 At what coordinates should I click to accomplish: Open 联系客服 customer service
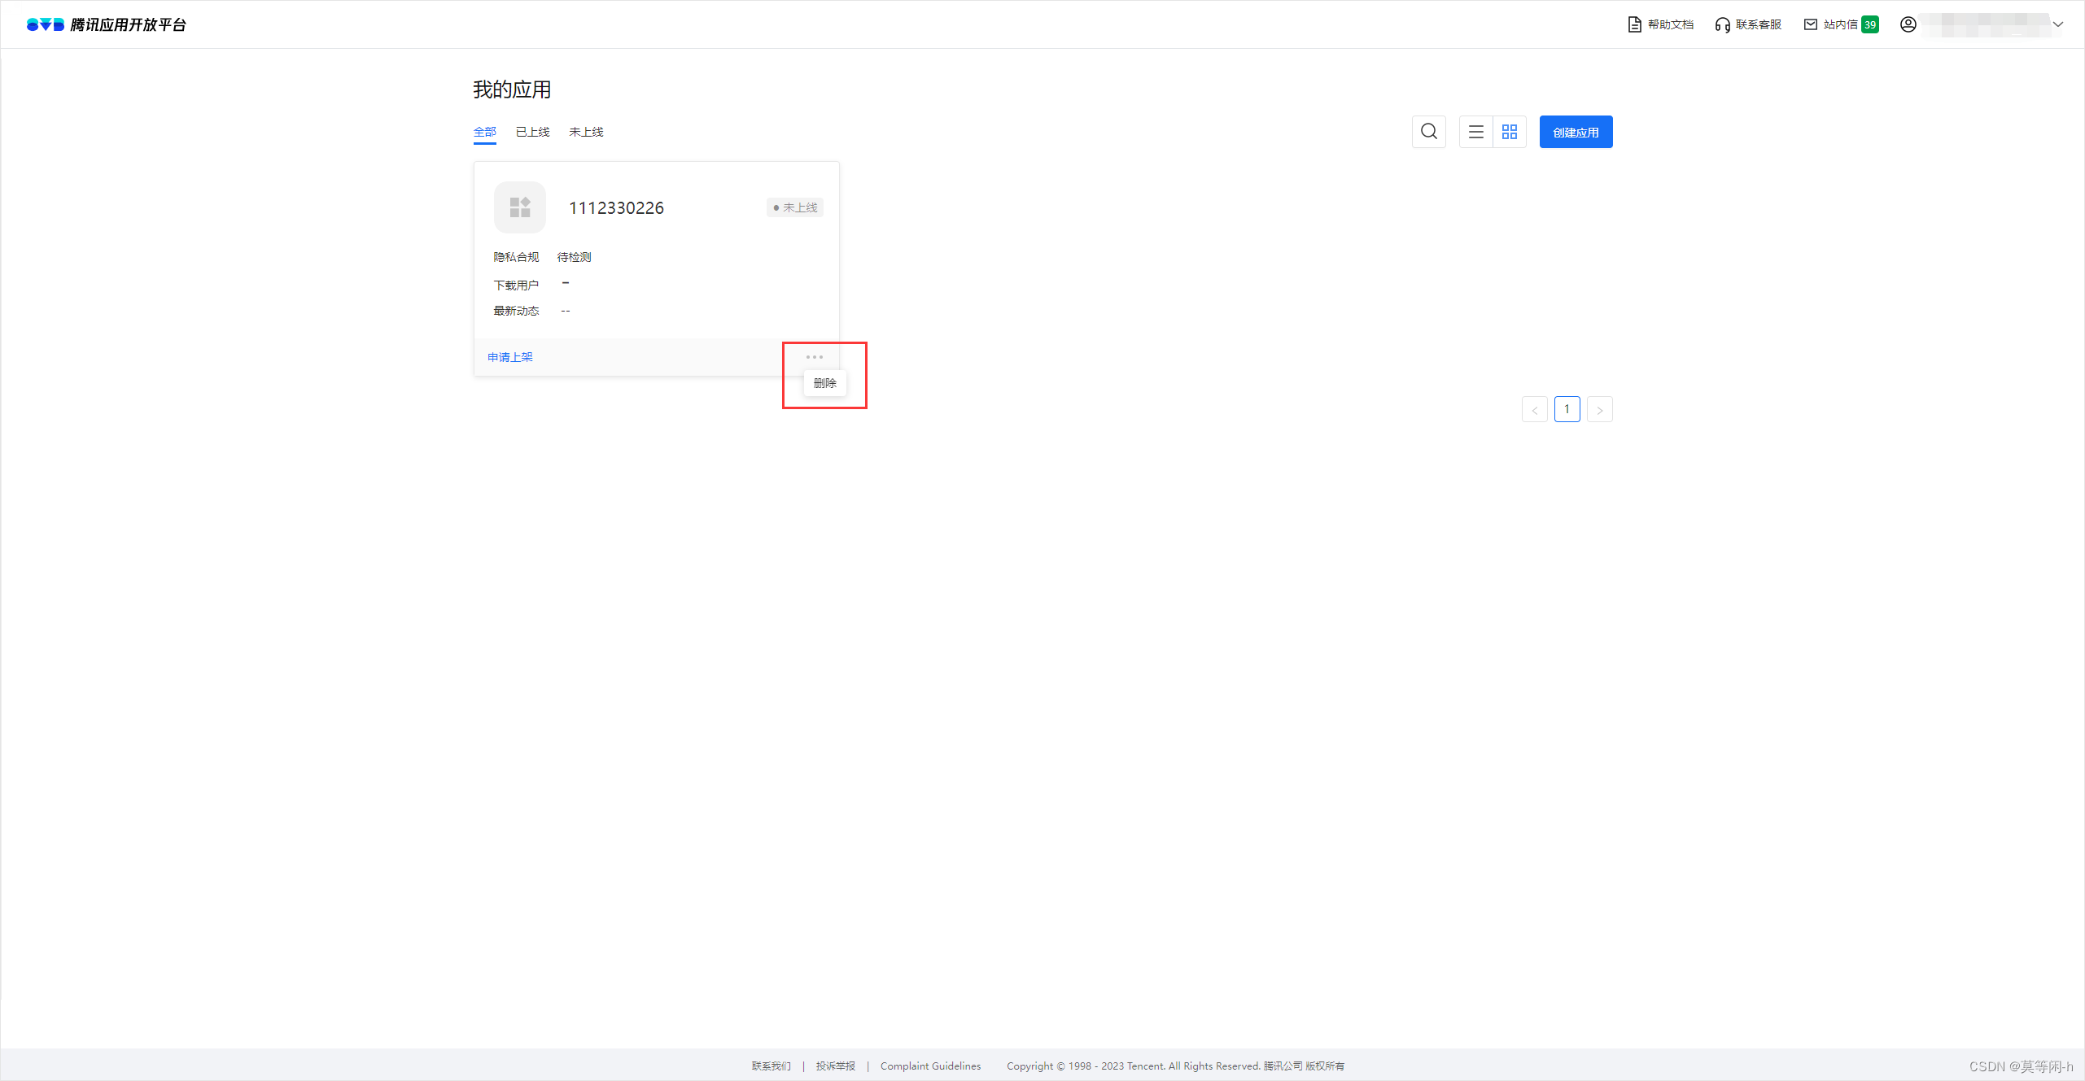pyautogui.click(x=1748, y=24)
